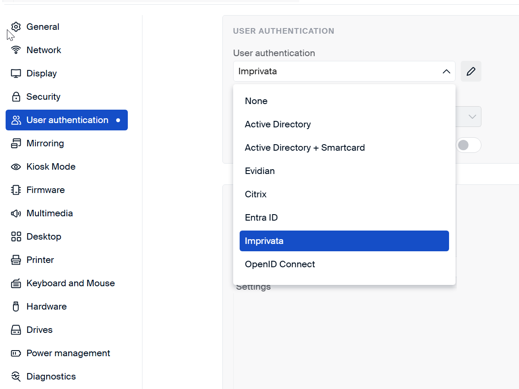Click the Security padlock icon
Screen dimensions: 519x389
[16, 97]
